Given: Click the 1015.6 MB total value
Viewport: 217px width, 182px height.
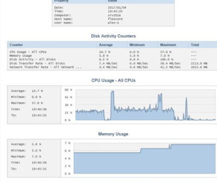Looking at the screenshot, I should (199, 67).
